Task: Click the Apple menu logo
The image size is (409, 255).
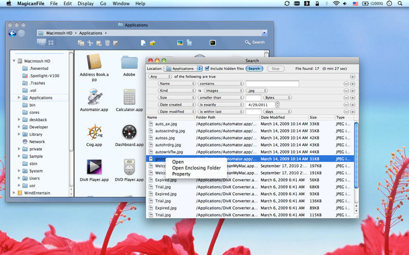Action: [9, 4]
